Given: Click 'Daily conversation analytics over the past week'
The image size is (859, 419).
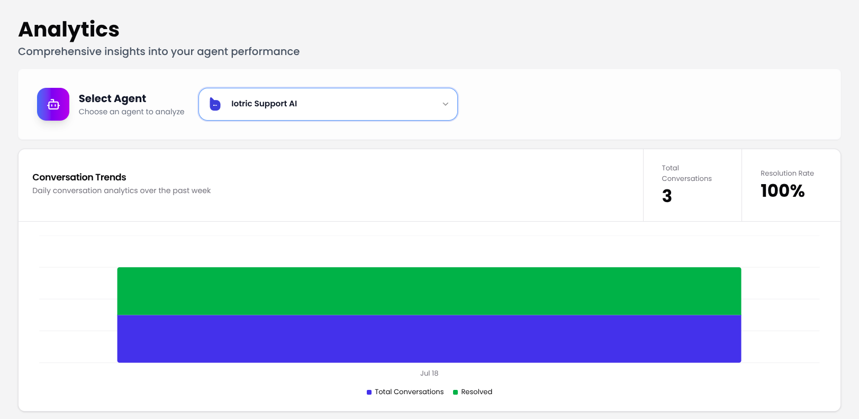Looking at the screenshot, I should 122,190.
